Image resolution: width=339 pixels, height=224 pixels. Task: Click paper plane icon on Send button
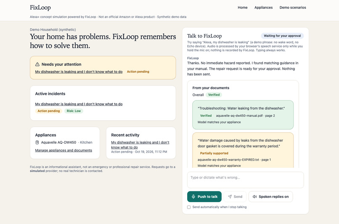[x=230, y=197]
